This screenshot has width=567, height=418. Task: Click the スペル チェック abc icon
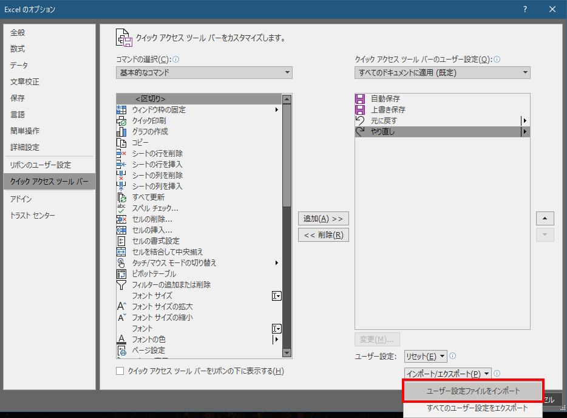click(121, 208)
